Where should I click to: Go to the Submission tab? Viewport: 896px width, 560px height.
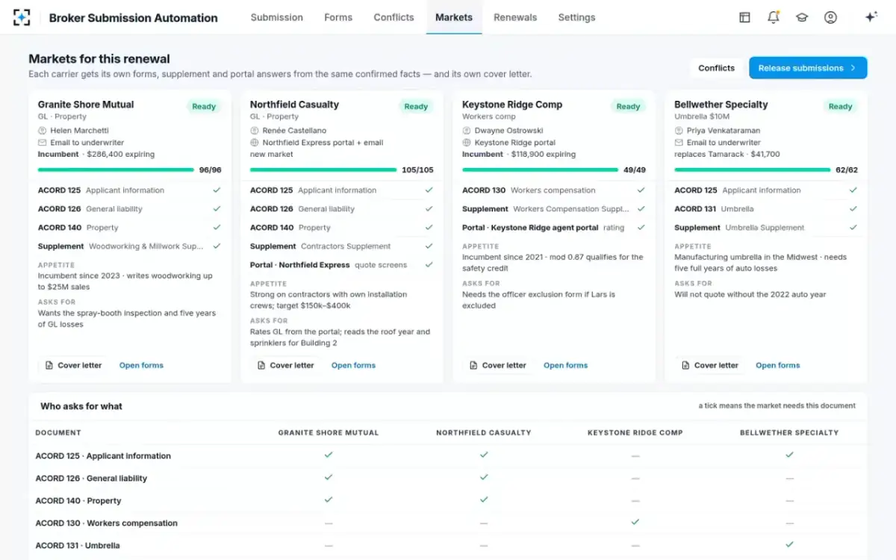tap(277, 17)
